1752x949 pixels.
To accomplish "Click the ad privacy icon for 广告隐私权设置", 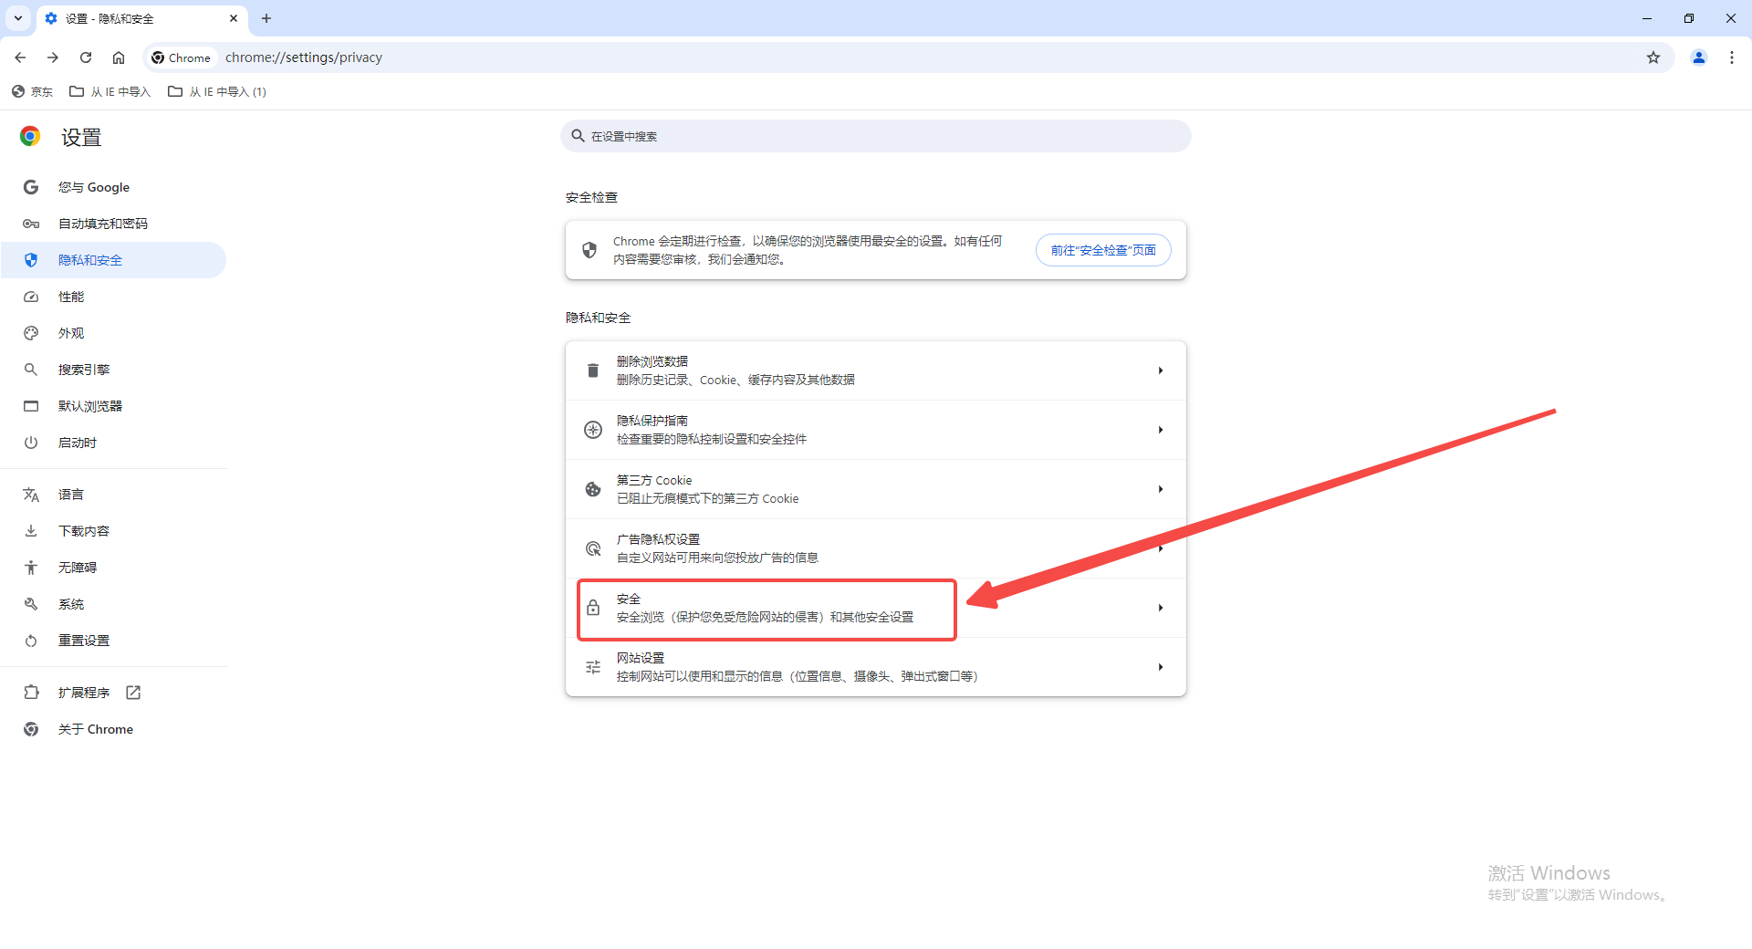I will point(593,548).
